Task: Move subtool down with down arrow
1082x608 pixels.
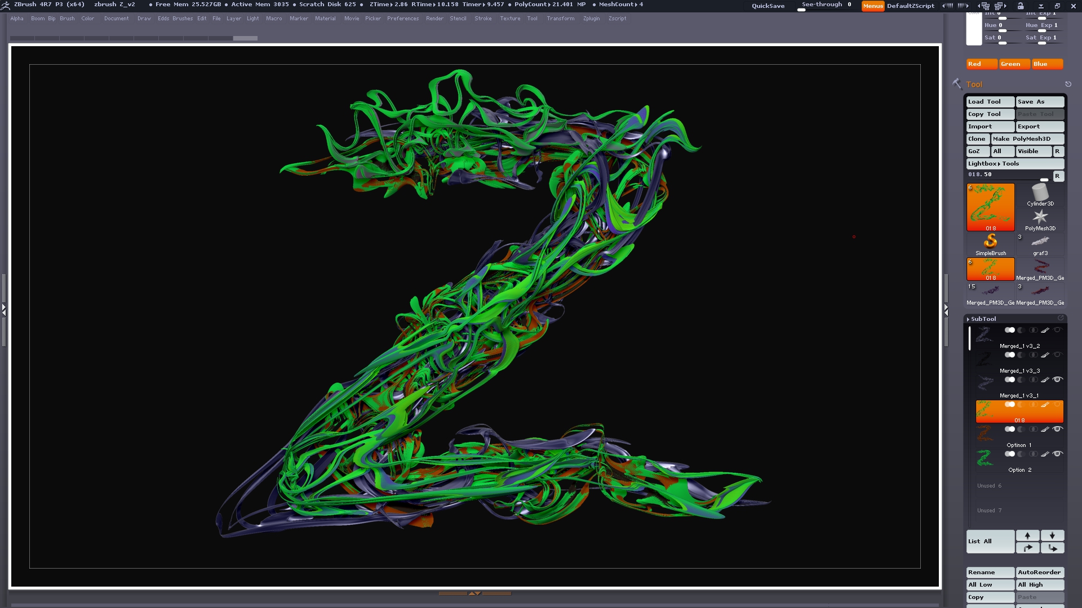Action: [1052, 535]
